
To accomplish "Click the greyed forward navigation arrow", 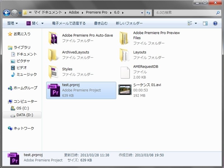I will pos(14,13).
